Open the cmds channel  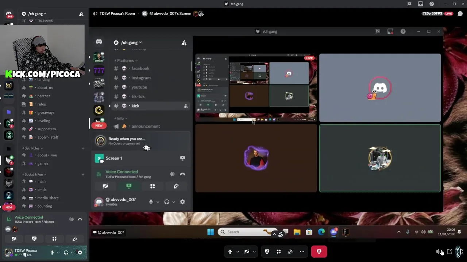click(x=42, y=190)
